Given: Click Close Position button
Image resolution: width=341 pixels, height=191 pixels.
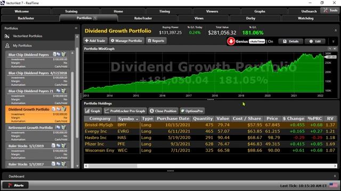Looking at the screenshot, I should 164,111.
